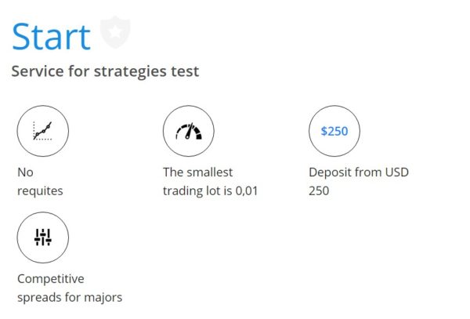
Task: Select the word Competitive
Action: (x=51, y=279)
